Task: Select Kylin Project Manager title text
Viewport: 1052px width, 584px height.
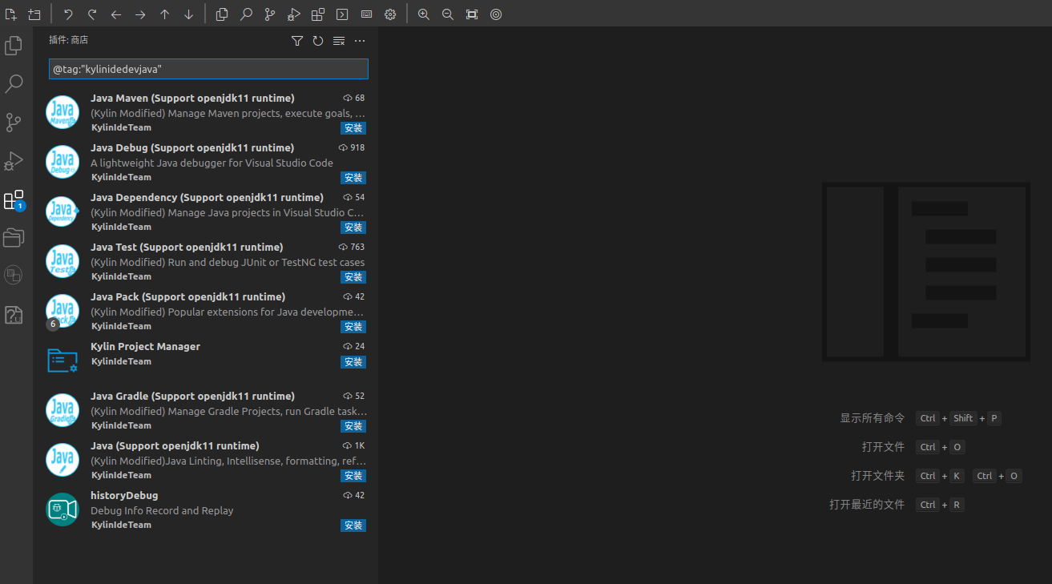Action: click(145, 346)
